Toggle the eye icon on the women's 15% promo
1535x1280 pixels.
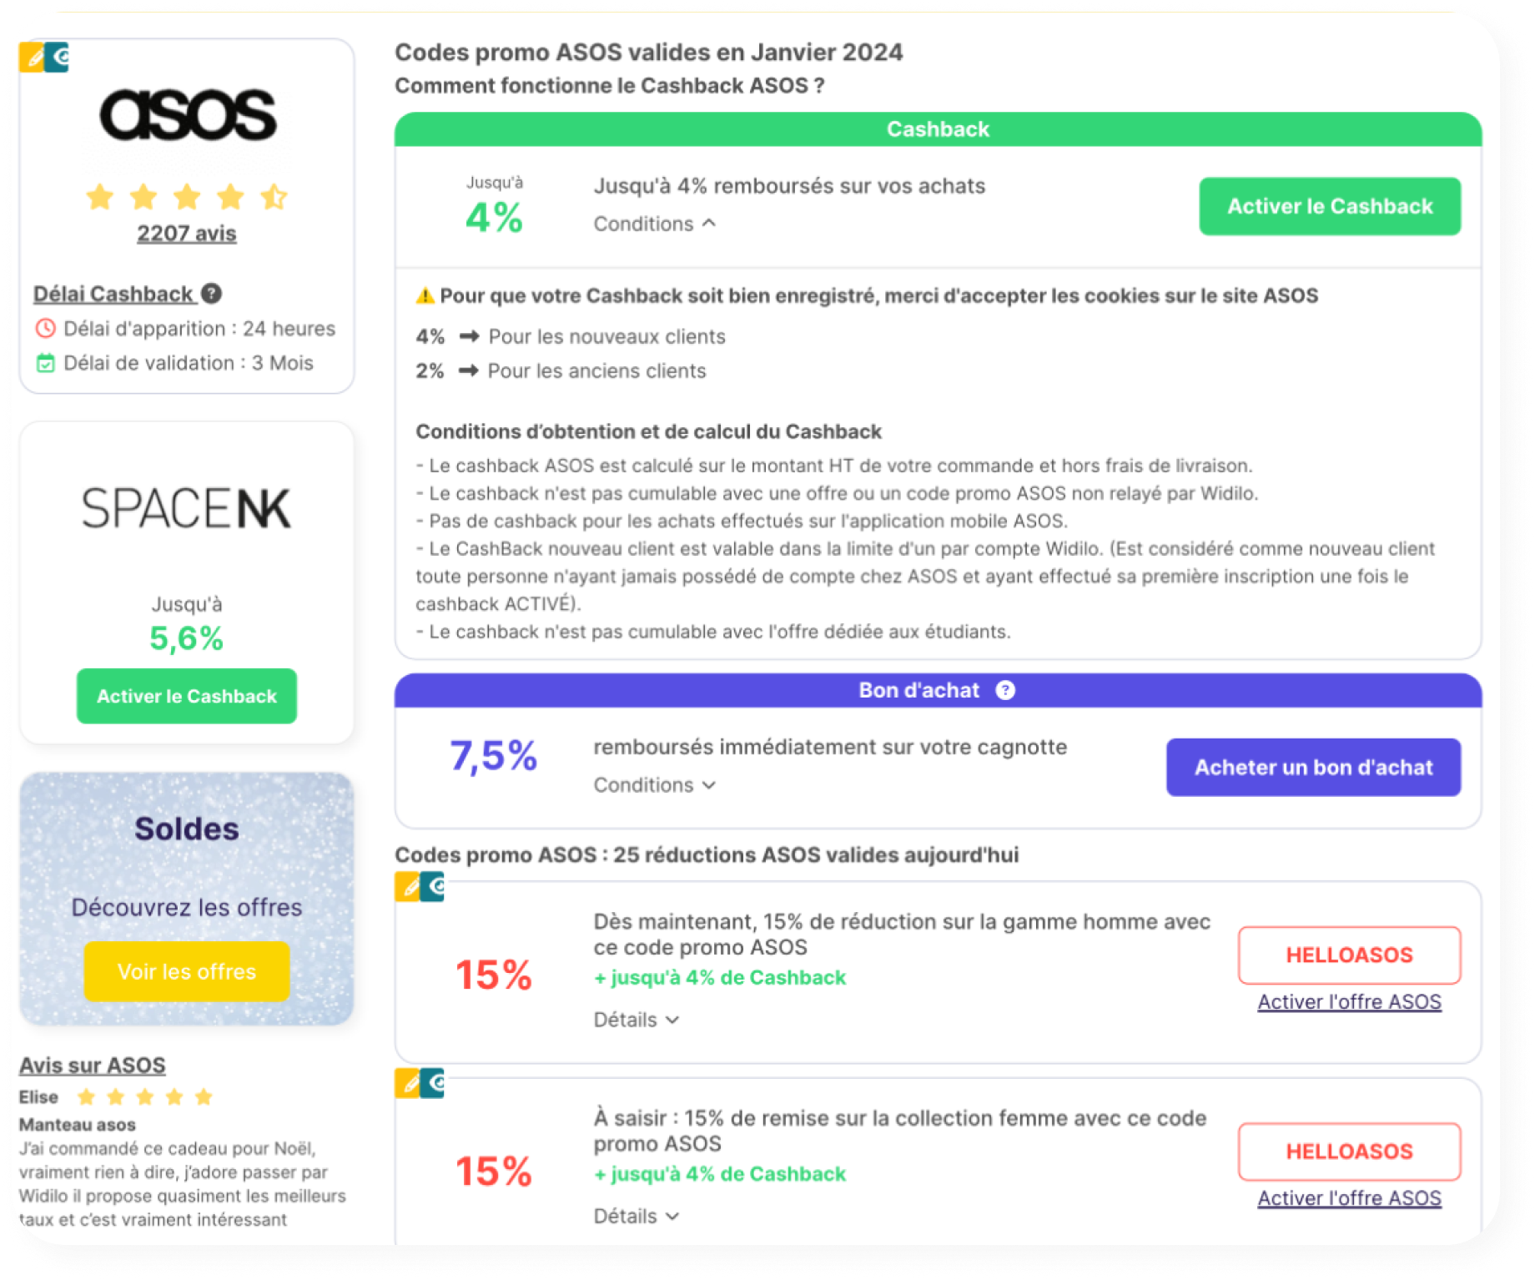tap(432, 1083)
